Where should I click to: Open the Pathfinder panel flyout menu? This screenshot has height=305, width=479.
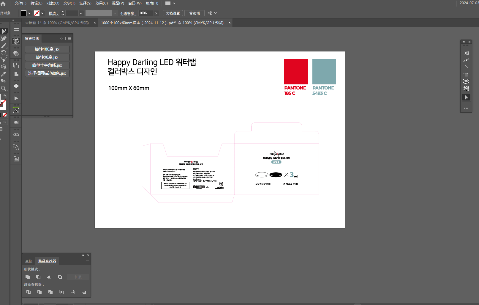pyautogui.click(x=87, y=261)
